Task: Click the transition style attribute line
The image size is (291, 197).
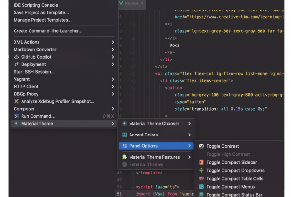Action: click(x=221, y=109)
